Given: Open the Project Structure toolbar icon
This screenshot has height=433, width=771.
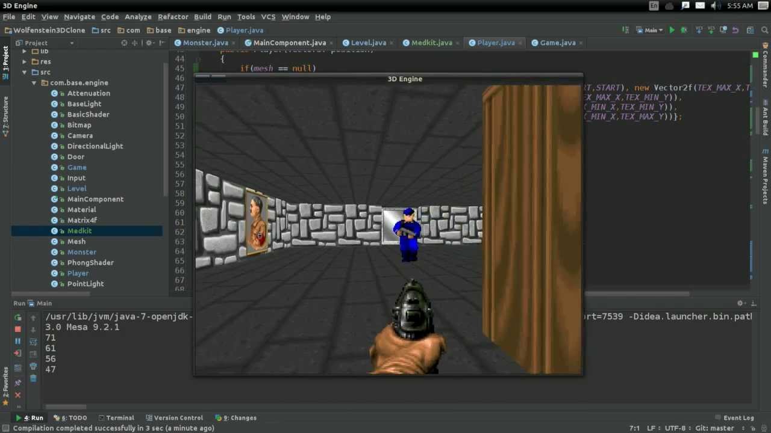Looking at the screenshot, I should [750, 30].
